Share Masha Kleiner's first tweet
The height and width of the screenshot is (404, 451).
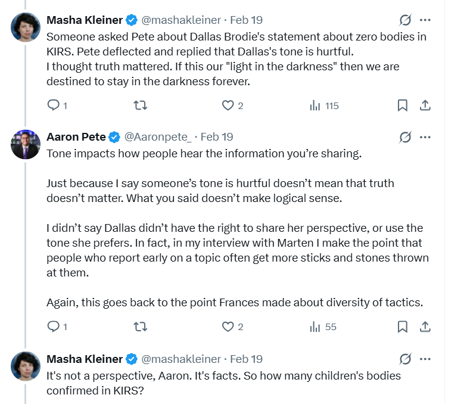(x=425, y=105)
